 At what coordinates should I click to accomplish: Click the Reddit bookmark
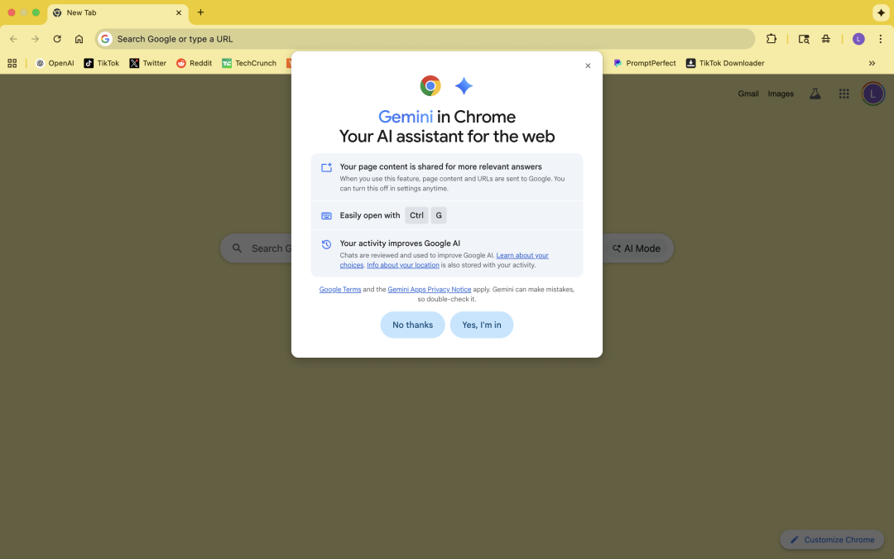pos(194,63)
